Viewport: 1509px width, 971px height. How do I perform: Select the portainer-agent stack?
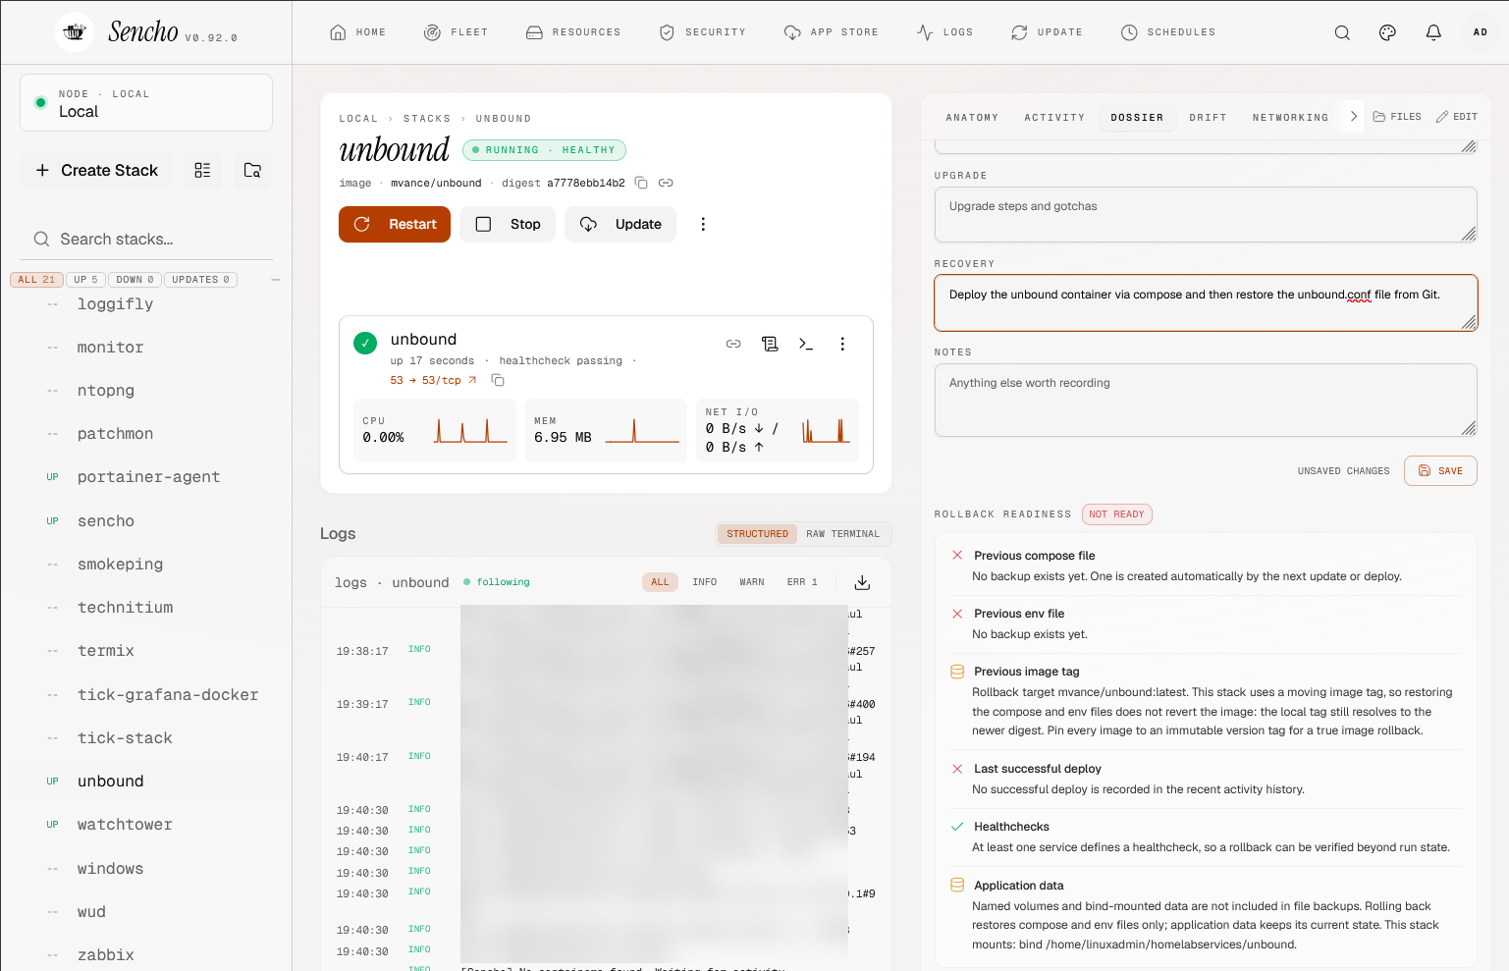[148, 477]
